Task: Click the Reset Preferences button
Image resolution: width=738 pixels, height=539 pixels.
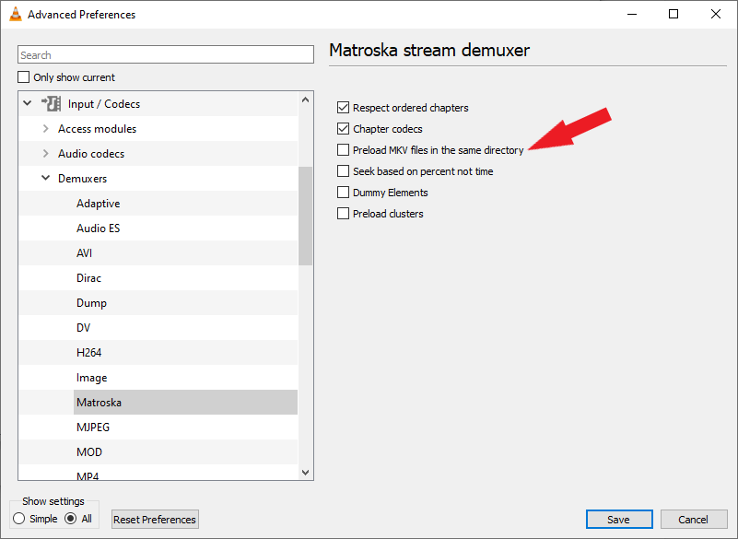Action: (155, 520)
